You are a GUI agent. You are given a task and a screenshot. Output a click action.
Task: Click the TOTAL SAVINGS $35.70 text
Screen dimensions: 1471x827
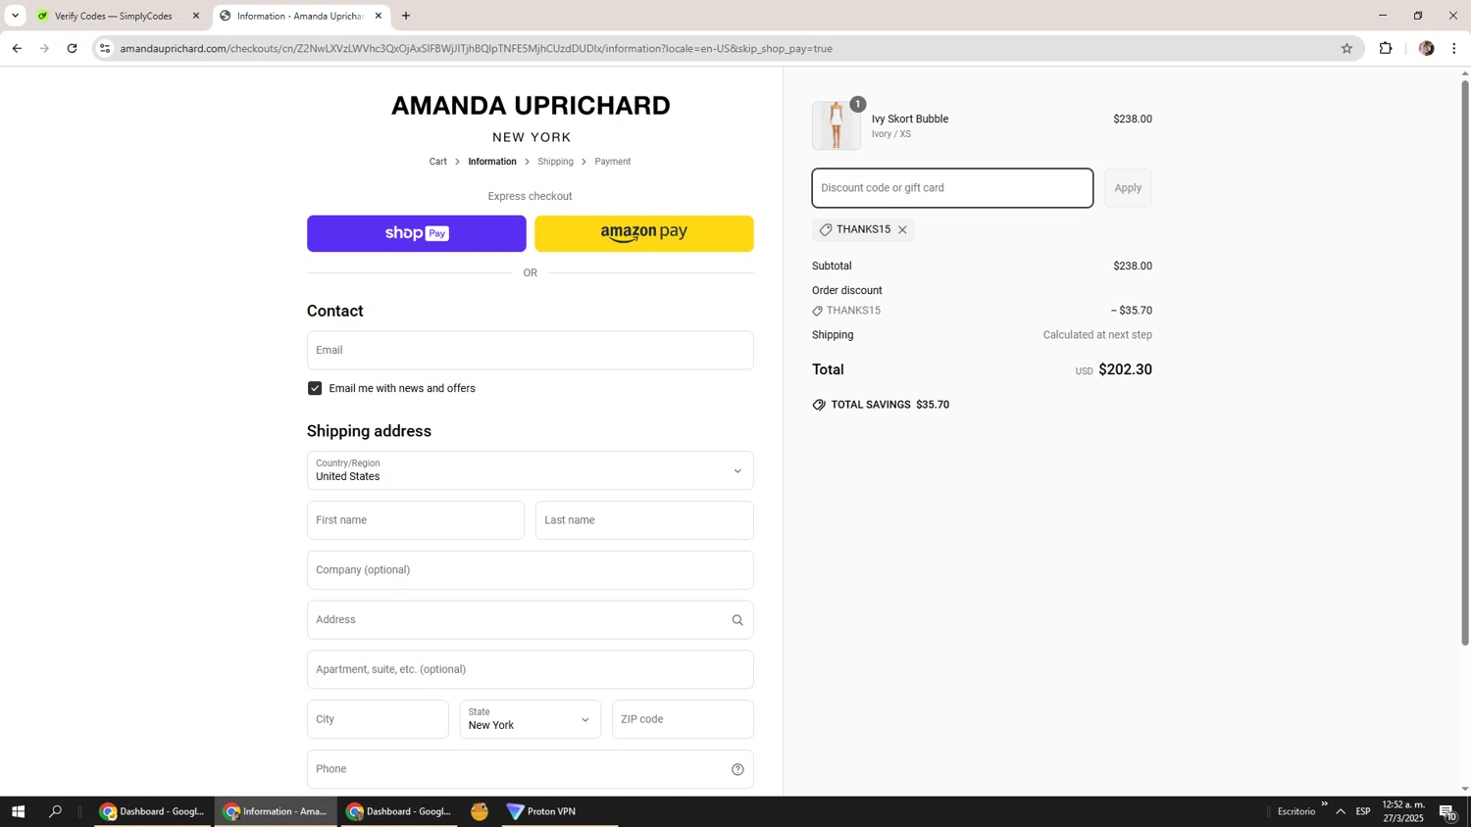click(889, 406)
